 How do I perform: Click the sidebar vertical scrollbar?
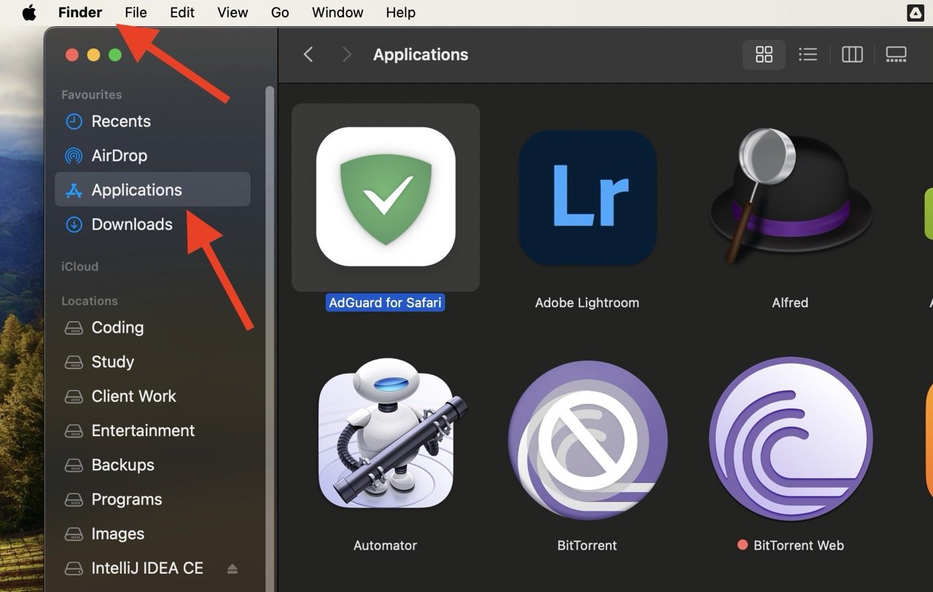point(270,328)
